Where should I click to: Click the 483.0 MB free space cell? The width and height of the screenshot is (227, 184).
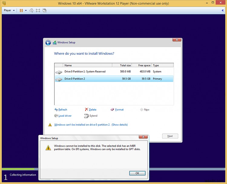click(x=145, y=72)
